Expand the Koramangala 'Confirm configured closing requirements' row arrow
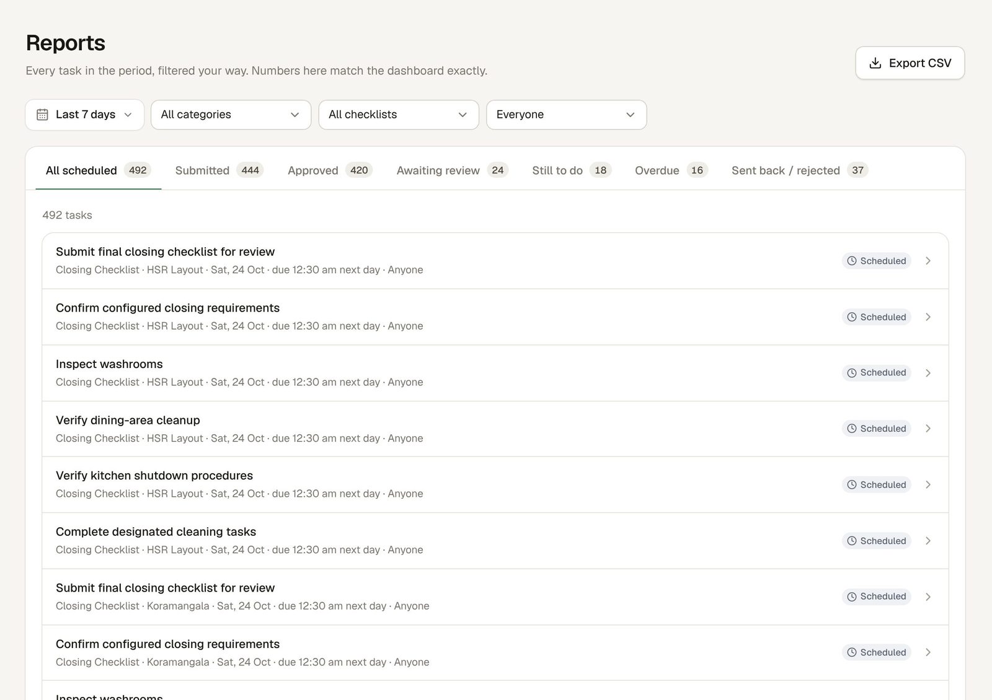This screenshot has height=700, width=992. click(x=928, y=652)
